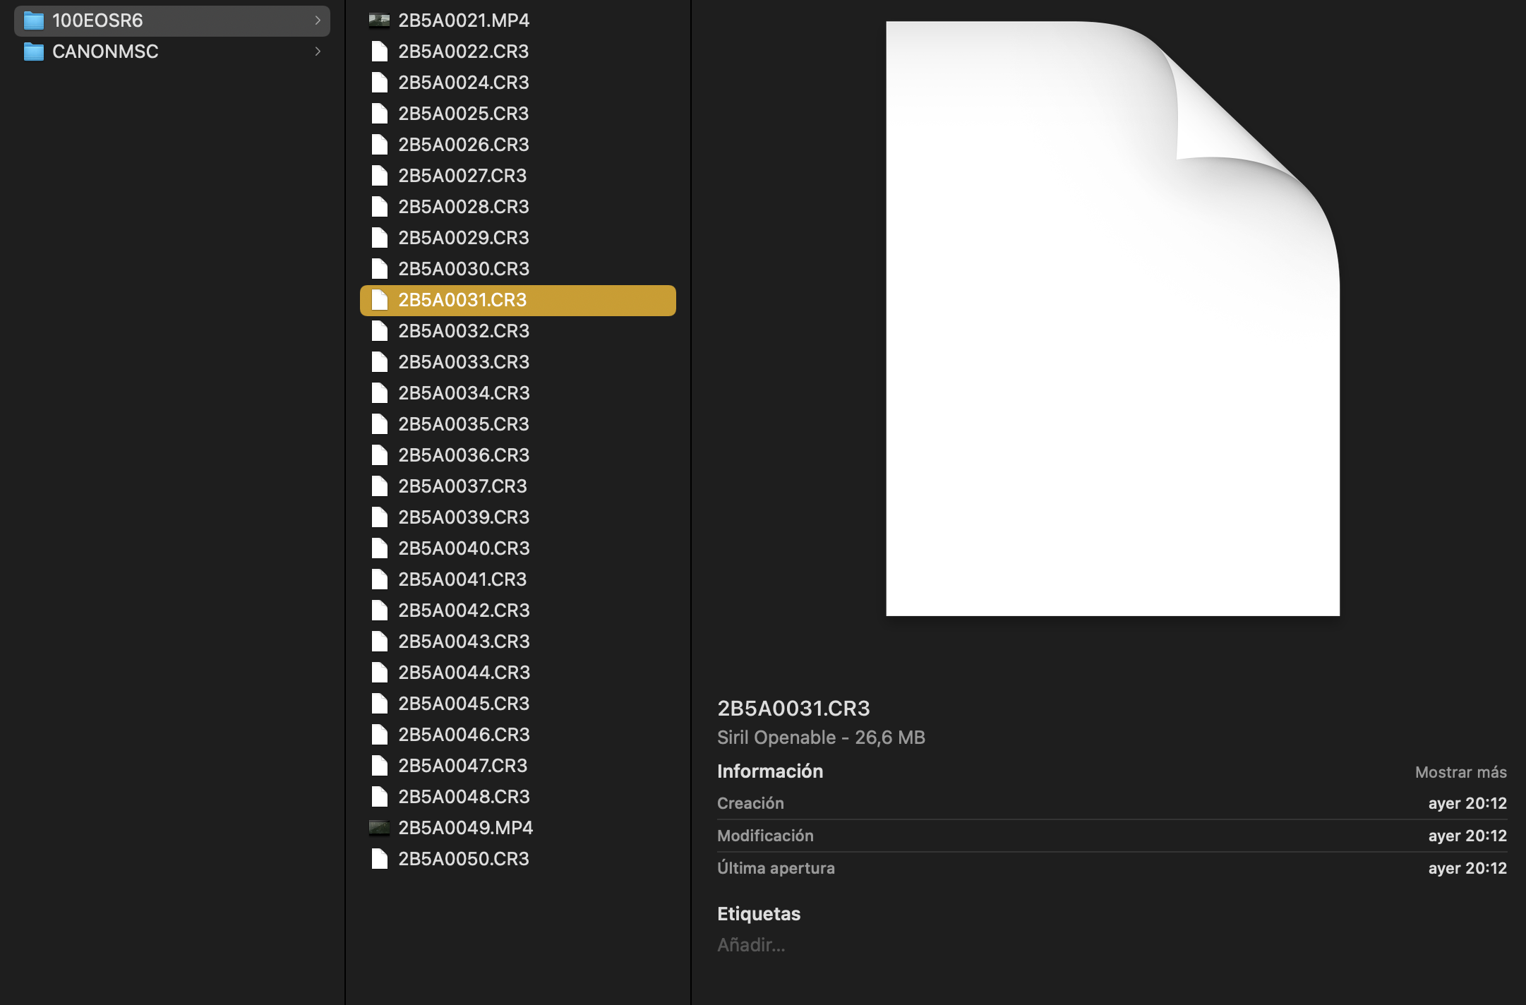Viewport: 1526px width, 1005px height.
Task: Click the file icon of 2B5A0022.CR3
Action: tap(380, 52)
